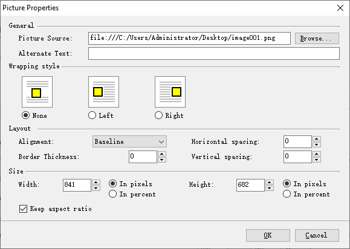Toggle the Keep aspect ratio checkbox
The height and width of the screenshot is (249, 350).
tap(23, 209)
